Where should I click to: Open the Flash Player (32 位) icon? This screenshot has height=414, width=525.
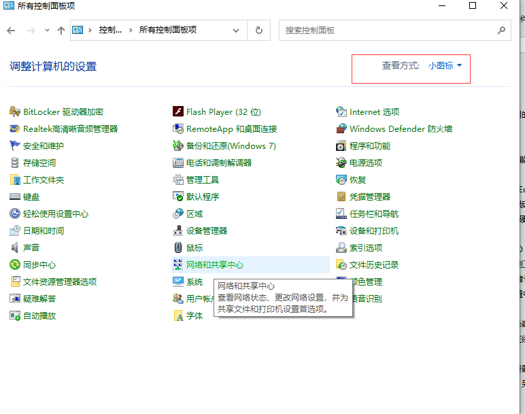coord(178,112)
